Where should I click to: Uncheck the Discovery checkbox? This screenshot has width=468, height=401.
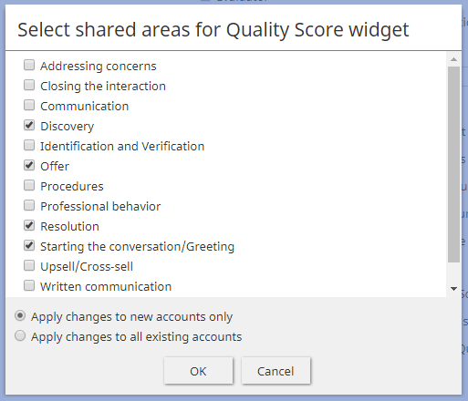(29, 125)
